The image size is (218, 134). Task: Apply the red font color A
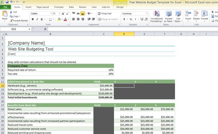65,19
